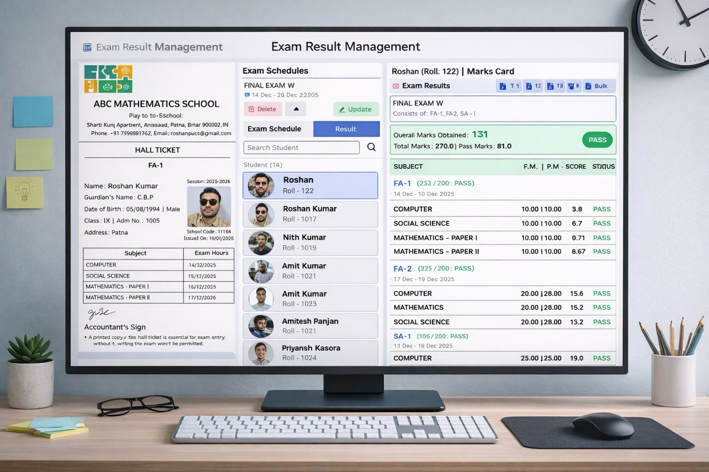709x472 pixels.
Task: Click the search magnifier icon
Action: 371,147
